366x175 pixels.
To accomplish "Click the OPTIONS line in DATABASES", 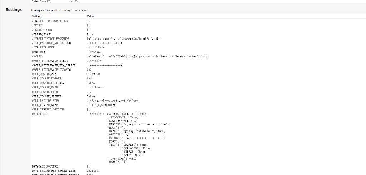I will [x=119, y=134].
